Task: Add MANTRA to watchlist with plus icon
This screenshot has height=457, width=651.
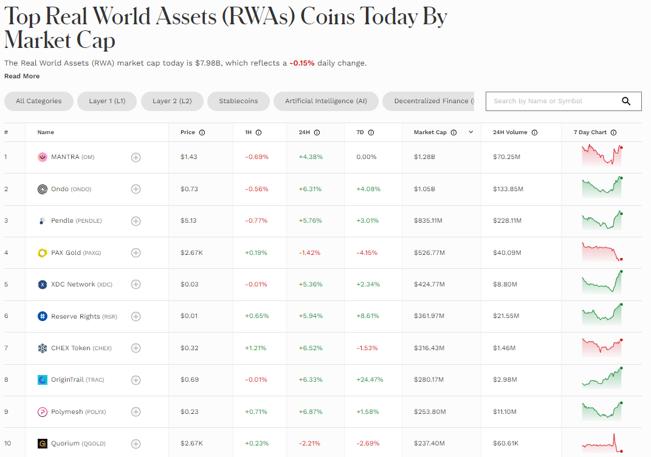Action: pos(136,158)
